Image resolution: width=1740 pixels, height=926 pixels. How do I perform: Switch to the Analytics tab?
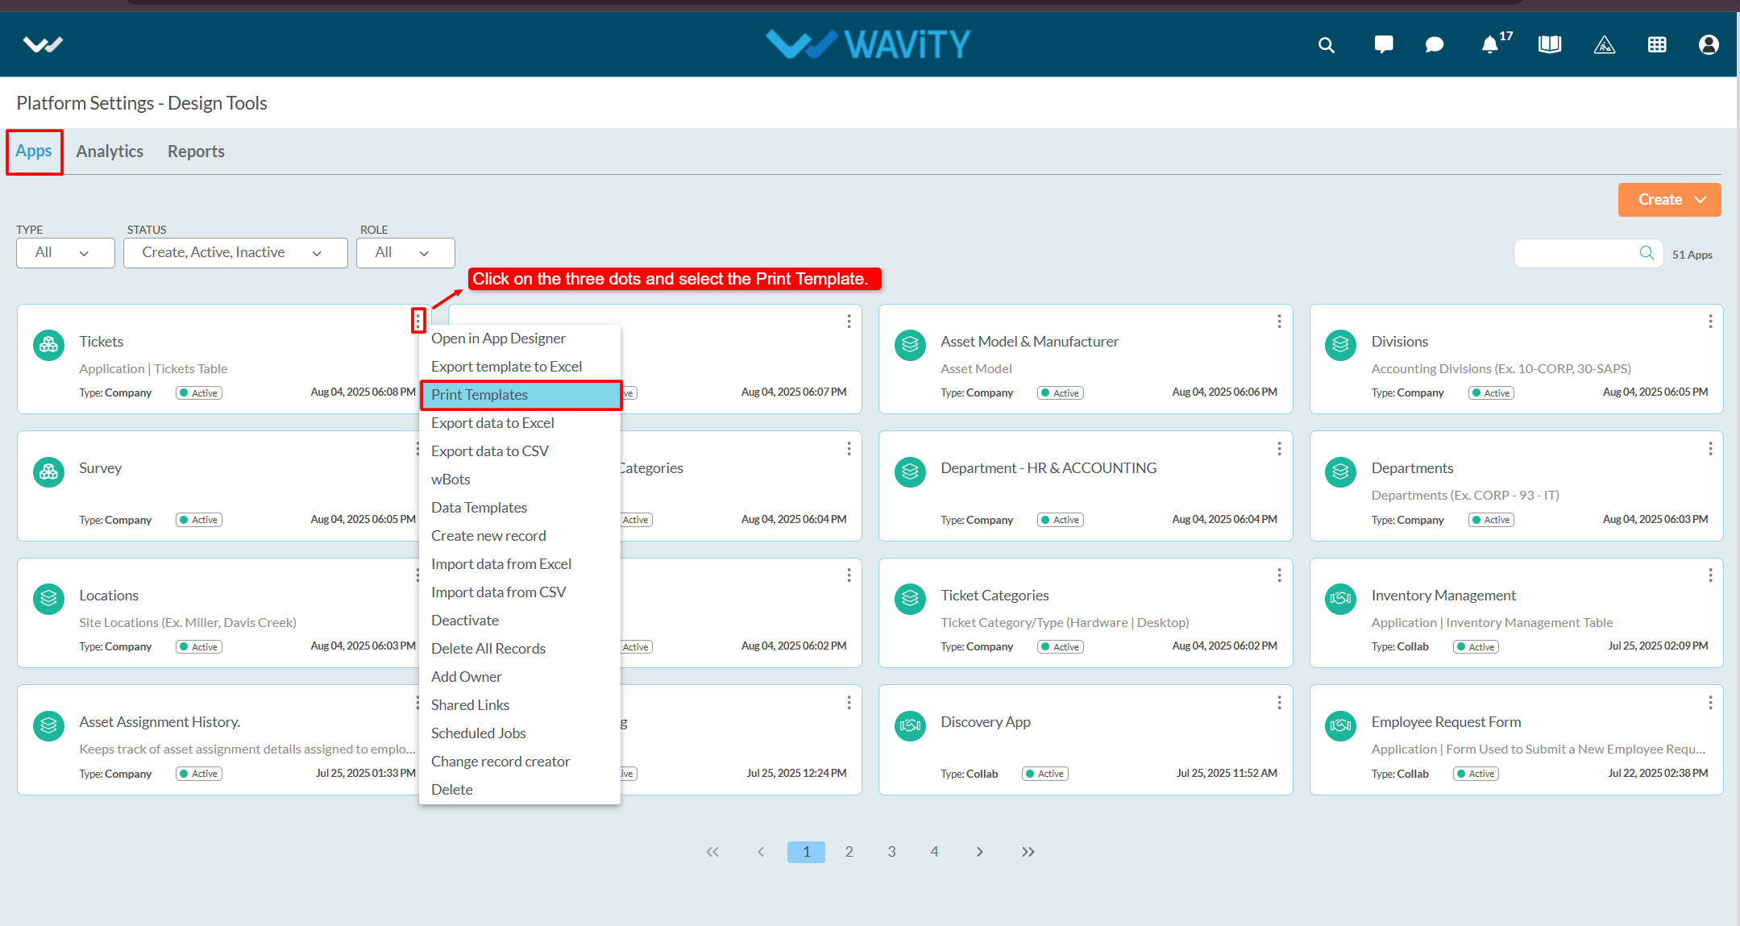[x=110, y=152]
